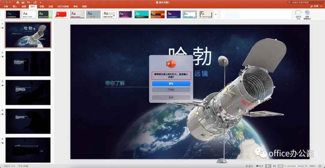Select slide 4 thumbnail in panel

[x=28, y=121]
